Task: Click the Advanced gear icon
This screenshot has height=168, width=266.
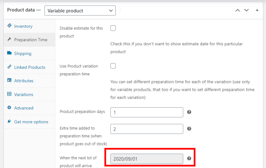Action: 9,108
